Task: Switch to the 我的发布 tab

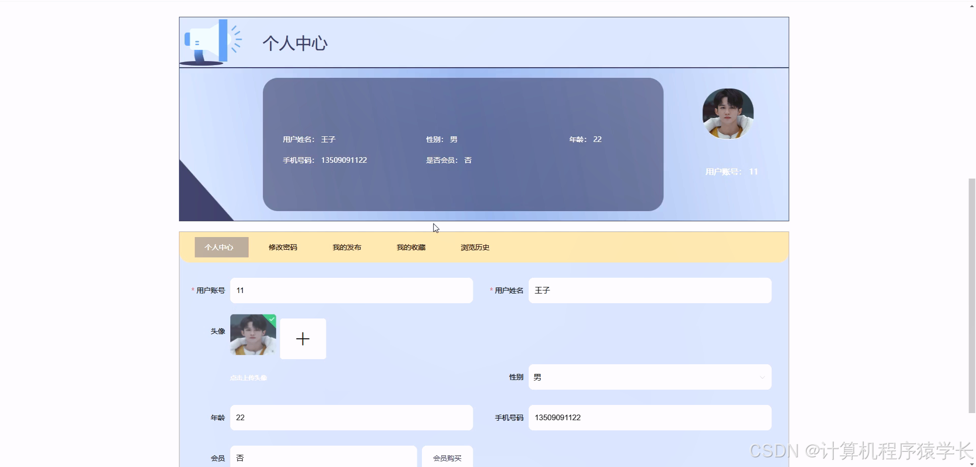Action: 347,247
